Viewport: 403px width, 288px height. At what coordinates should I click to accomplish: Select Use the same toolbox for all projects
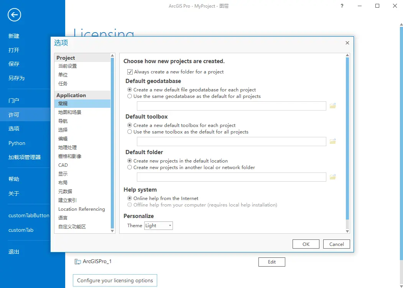(x=130, y=132)
